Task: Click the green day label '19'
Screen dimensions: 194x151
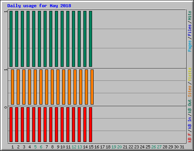Action: 114,147
